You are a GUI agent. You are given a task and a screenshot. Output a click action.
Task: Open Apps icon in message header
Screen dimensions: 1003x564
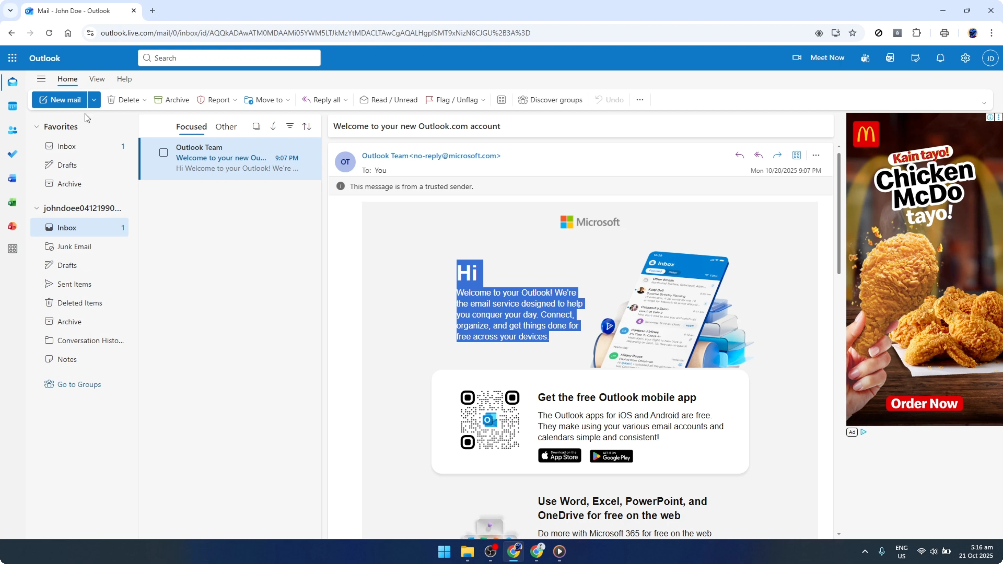pos(797,155)
